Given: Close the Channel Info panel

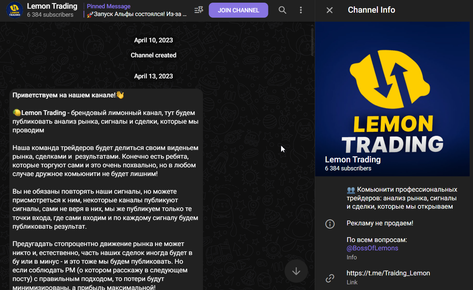Looking at the screenshot, I should (x=329, y=10).
